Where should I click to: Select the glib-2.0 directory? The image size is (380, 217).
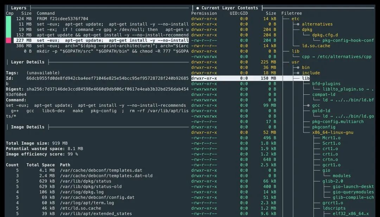pos(333,181)
